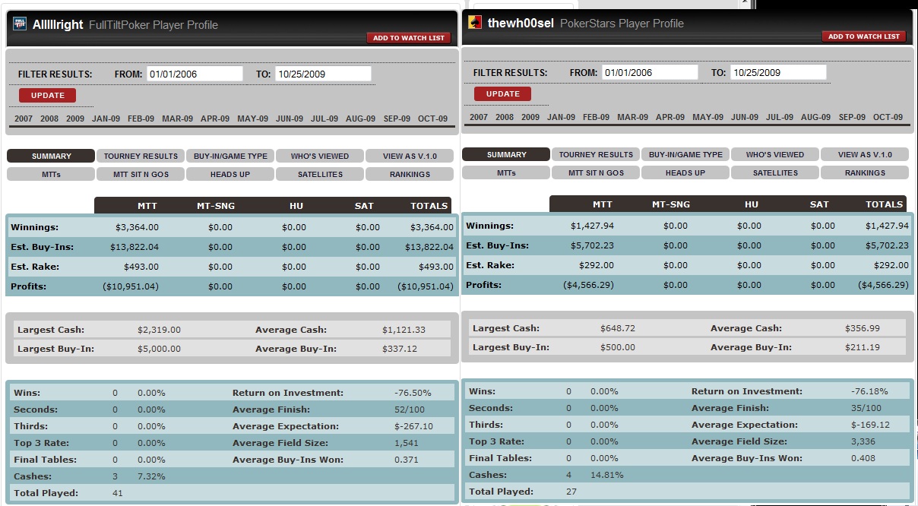918x506 pixels.
Task: Switch to Heads Up tab for thewh00sel
Action: (x=685, y=172)
